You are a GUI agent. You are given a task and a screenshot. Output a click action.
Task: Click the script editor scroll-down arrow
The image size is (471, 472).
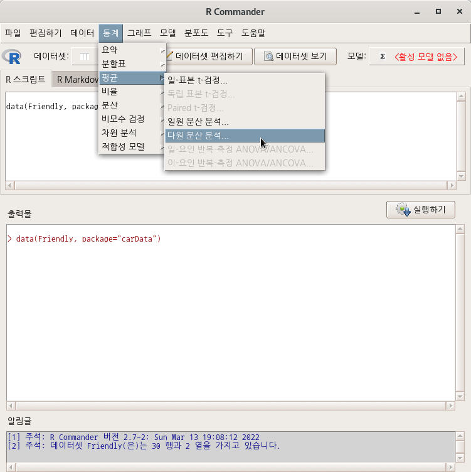coord(461,176)
